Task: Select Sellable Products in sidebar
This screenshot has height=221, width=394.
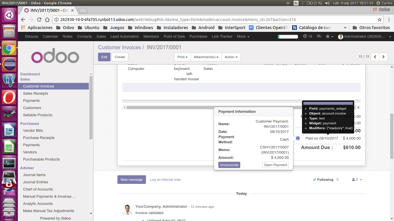Action: (37, 115)
